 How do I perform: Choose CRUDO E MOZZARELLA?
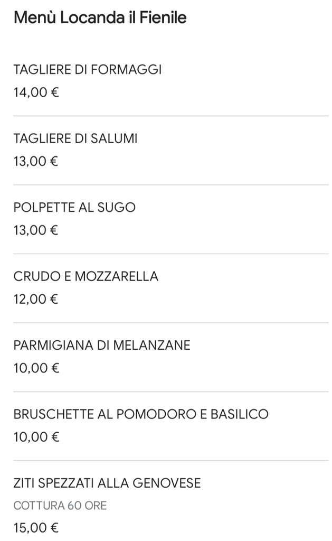coord(86,276)
